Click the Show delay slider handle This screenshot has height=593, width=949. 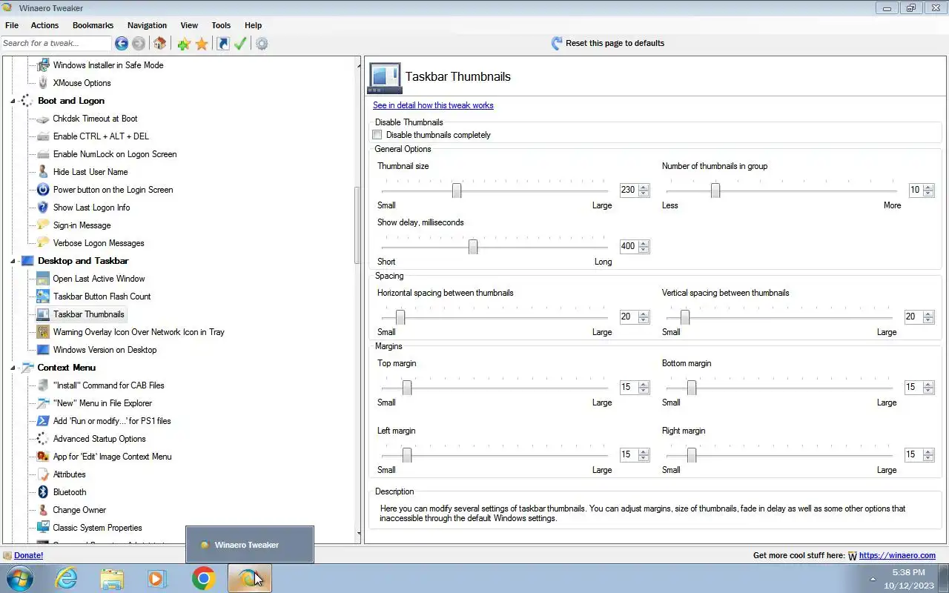point(473,247)
